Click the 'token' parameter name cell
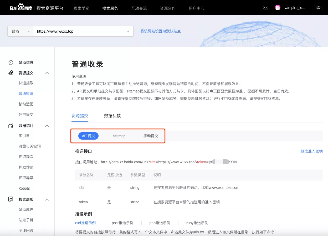Viewport: 328px width, 236px height. 83,202
